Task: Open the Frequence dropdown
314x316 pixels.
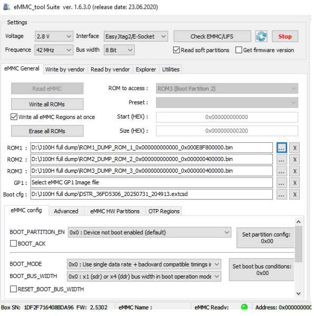Action: point(54,50)
